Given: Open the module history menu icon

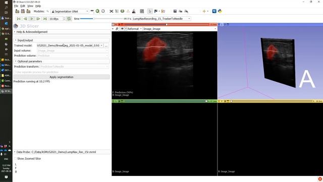Looking at the screenshot, I should (92, 11).
